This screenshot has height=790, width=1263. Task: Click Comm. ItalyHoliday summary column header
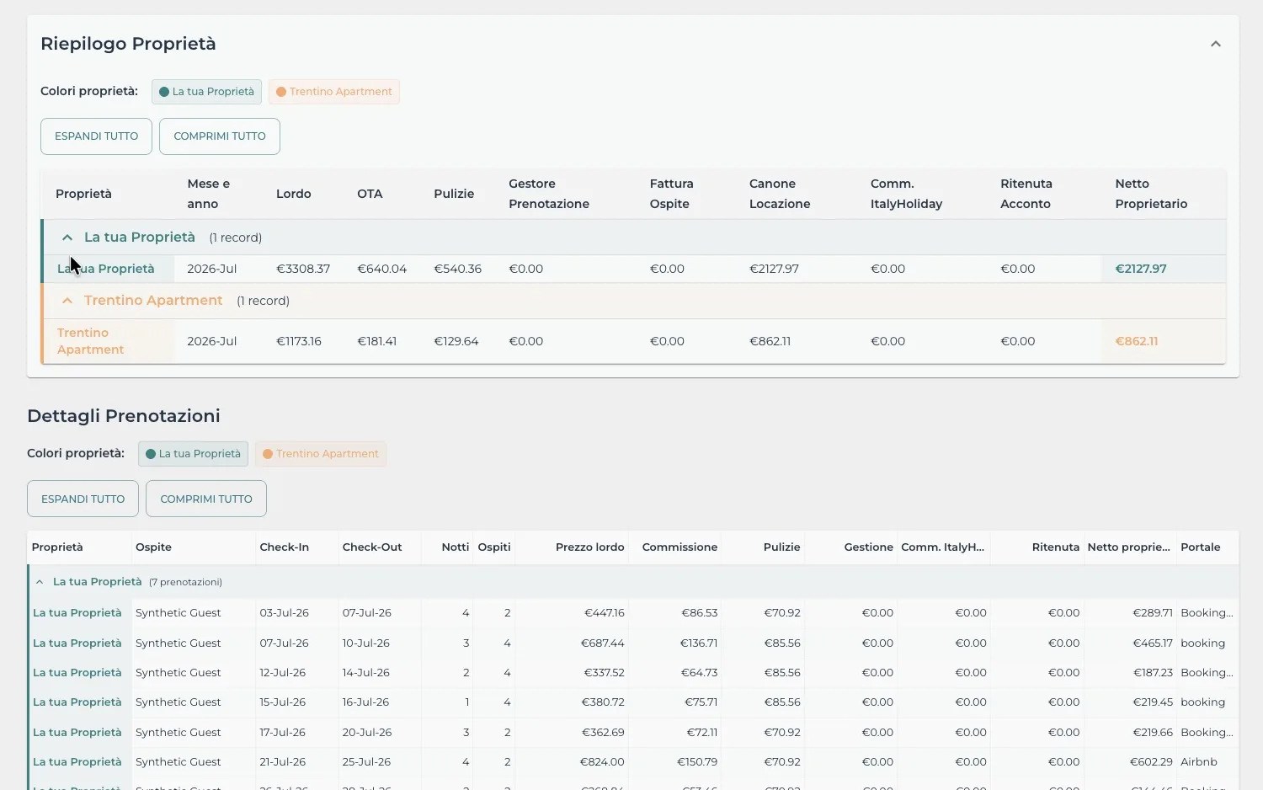tap(907, 194)
